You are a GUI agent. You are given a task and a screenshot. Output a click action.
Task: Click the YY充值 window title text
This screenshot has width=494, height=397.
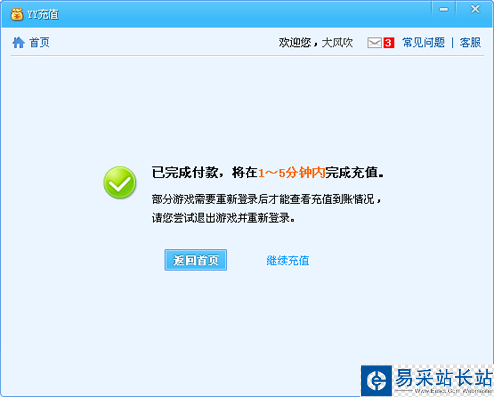(x=43, y=14)
